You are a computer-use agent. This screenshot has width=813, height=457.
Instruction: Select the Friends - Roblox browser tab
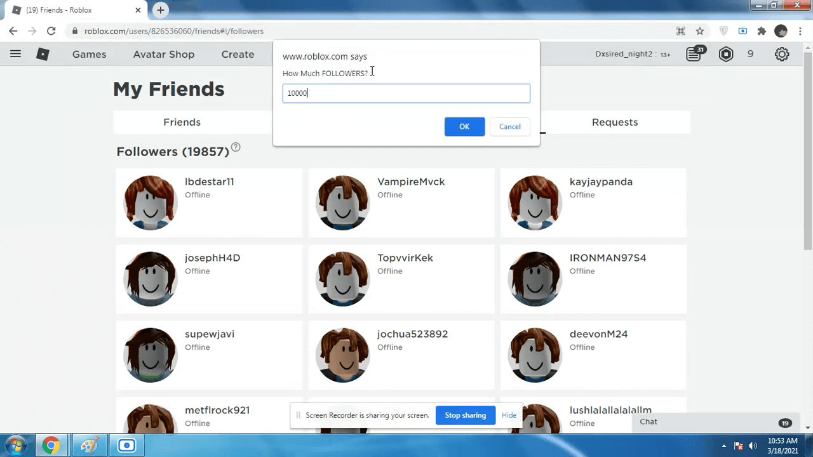coord(76,10)
